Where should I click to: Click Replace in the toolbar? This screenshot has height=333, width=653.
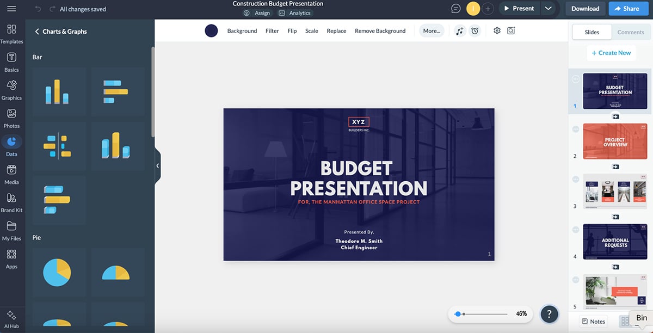coord(336,31)
